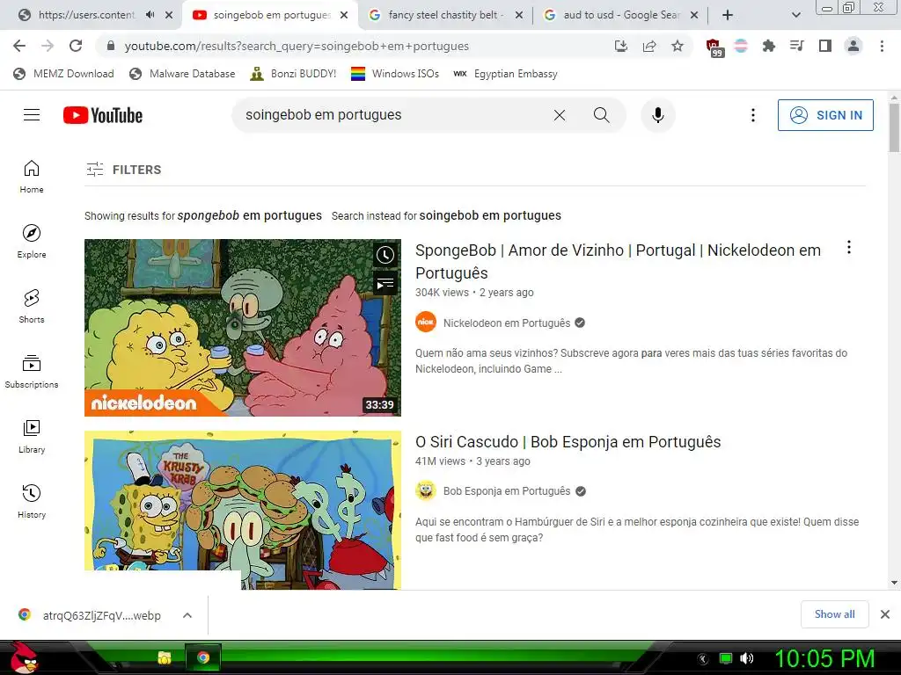This screenshot has height=675, width=901.
Task: Close the downloads bar
Action: click(x=885, y=614)
